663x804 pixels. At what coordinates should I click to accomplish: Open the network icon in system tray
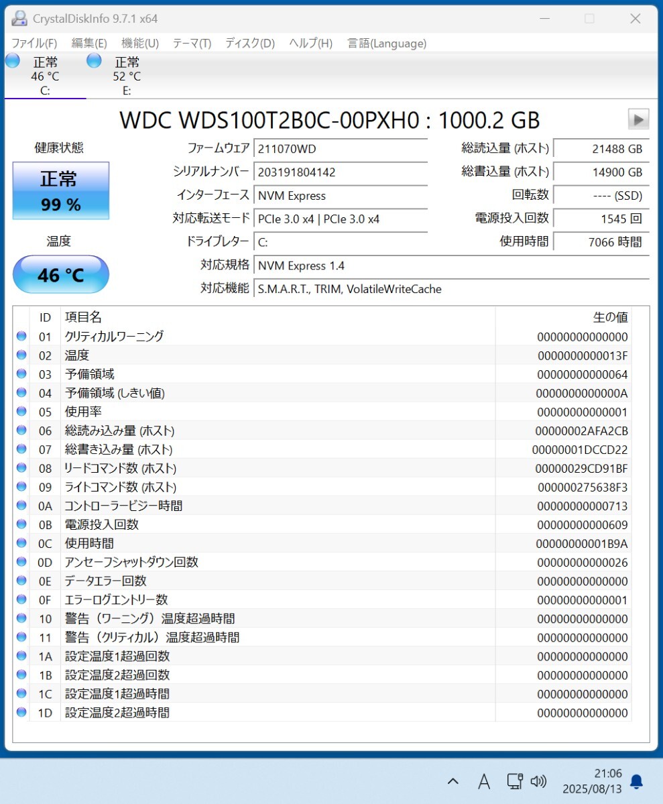[514, 781]
